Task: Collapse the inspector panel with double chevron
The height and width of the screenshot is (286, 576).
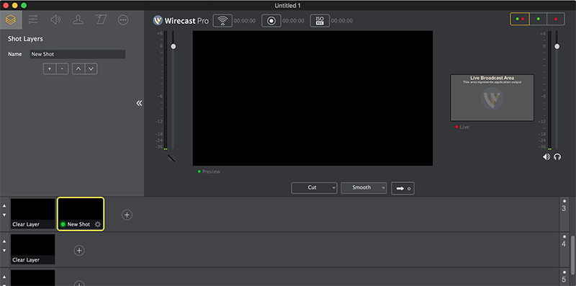Action: [139, 103]
